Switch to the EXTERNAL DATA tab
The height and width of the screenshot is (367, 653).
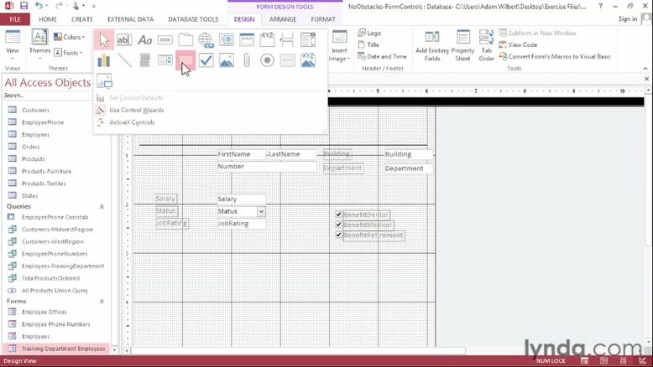pyautogui.click(x=130, y=19)
